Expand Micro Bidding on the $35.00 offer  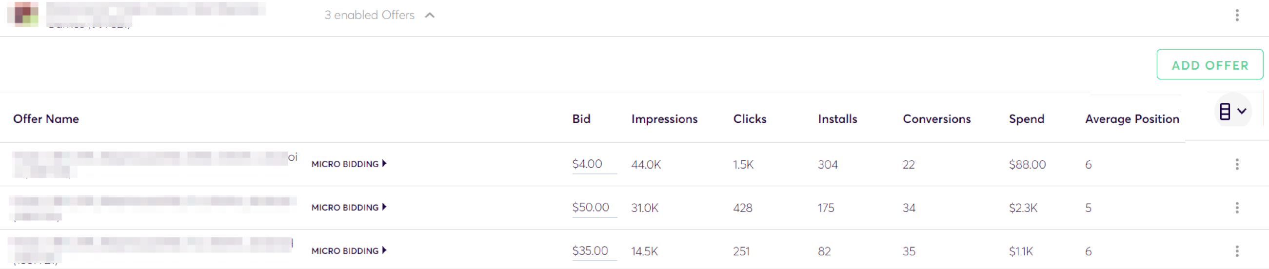[x=349, y=251]
